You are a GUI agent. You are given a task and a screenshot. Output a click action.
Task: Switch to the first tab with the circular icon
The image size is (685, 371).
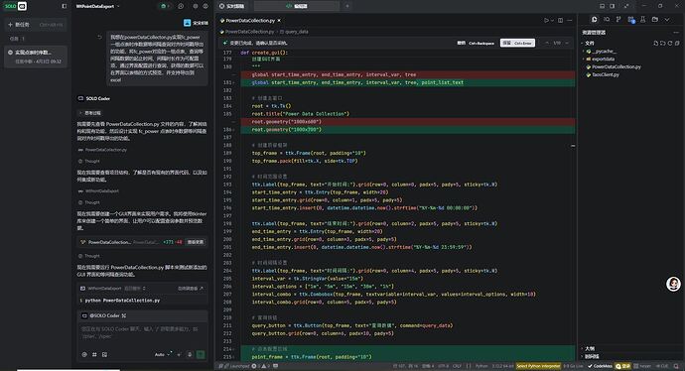231,6
